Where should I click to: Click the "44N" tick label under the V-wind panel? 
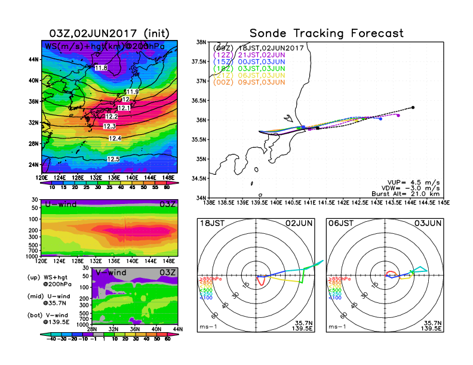[x=178, y=329]
